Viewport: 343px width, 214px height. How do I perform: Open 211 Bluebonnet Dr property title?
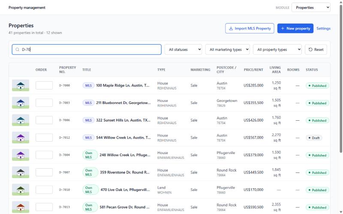(x=123, y=103)
